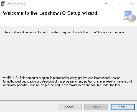Click Next to continue the installation
Viewport: 137px width, 112px height.
pos(123,107)
